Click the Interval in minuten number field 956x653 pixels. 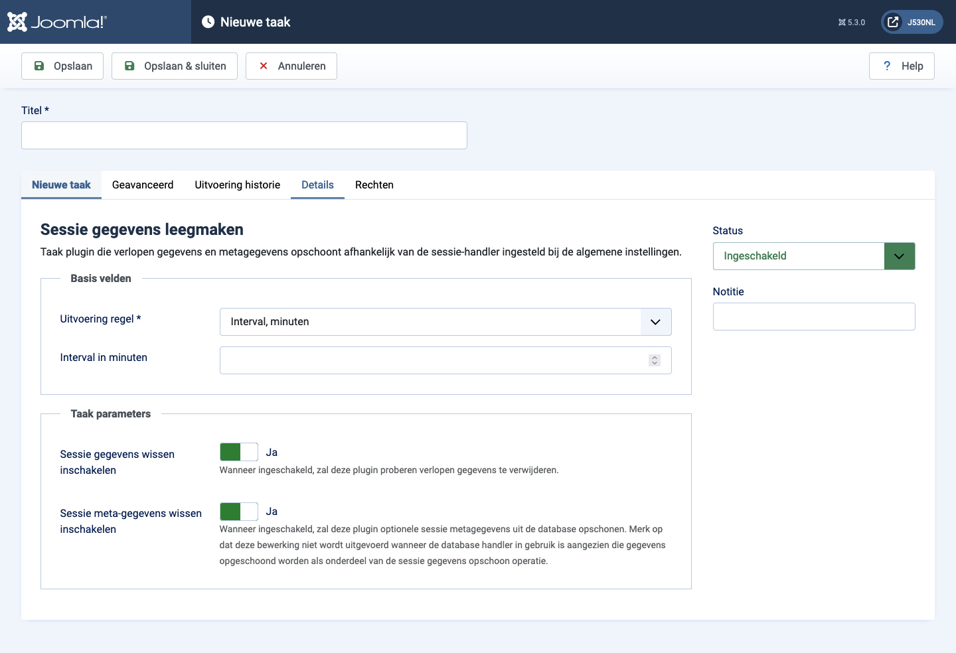[445, 360]
